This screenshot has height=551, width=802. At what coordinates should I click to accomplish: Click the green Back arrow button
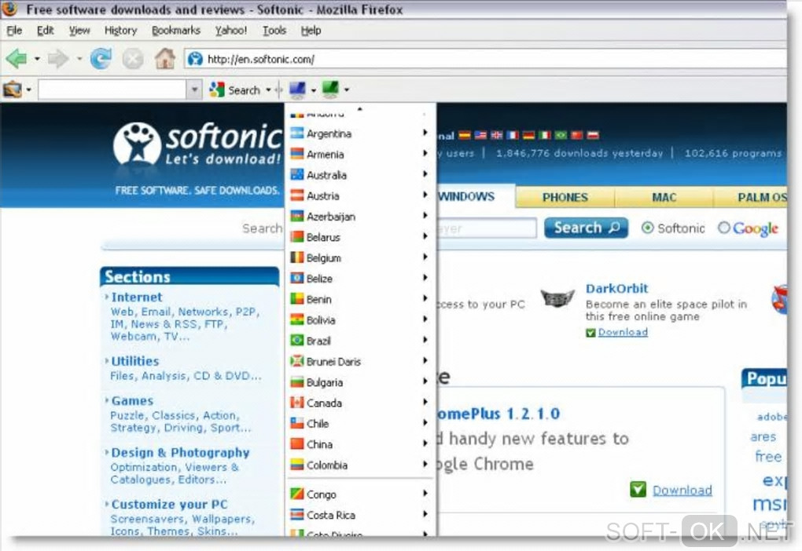(x=17, y=59)
